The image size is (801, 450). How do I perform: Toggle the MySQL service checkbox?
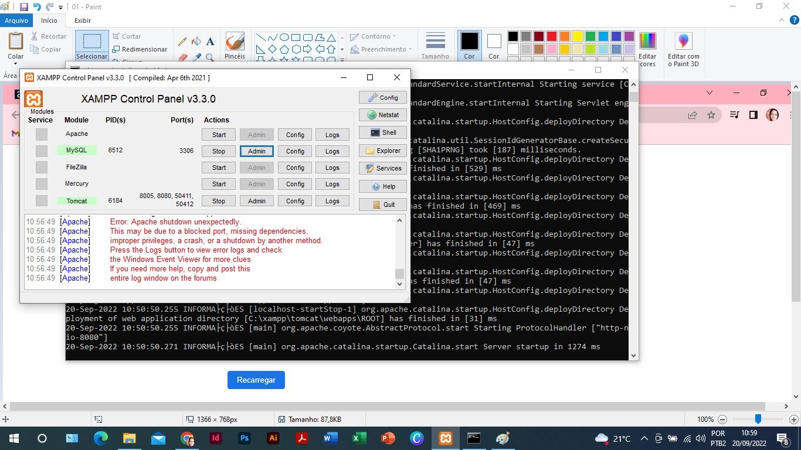[x=41, y=151]
